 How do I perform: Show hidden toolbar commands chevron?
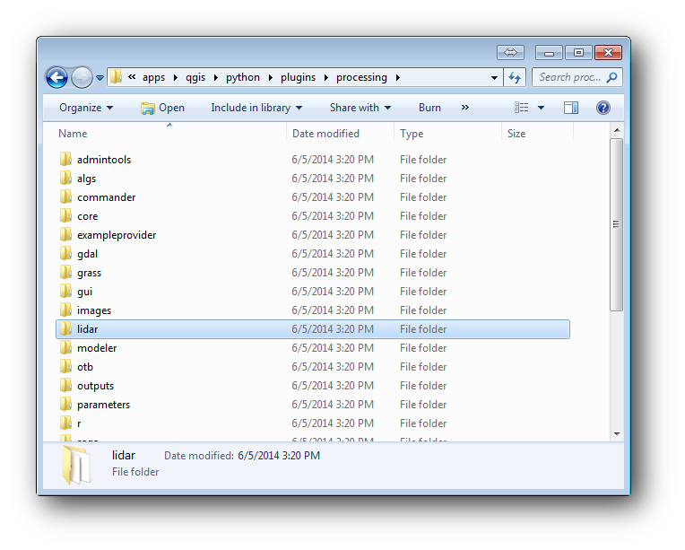click(x=464, y=108)
